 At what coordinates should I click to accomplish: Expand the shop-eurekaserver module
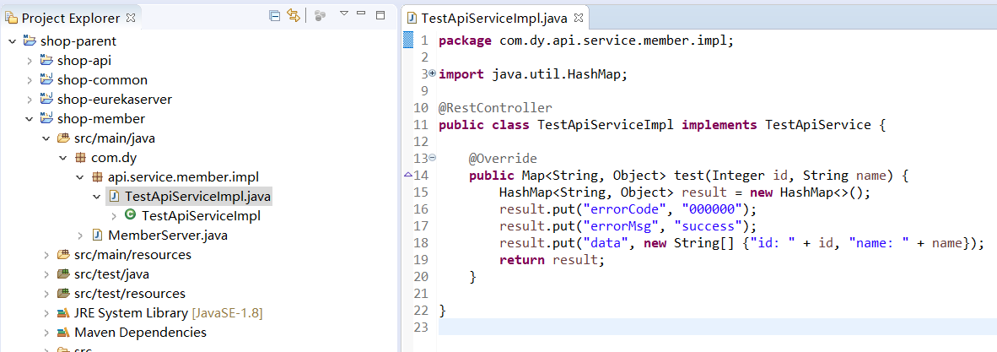30,100
